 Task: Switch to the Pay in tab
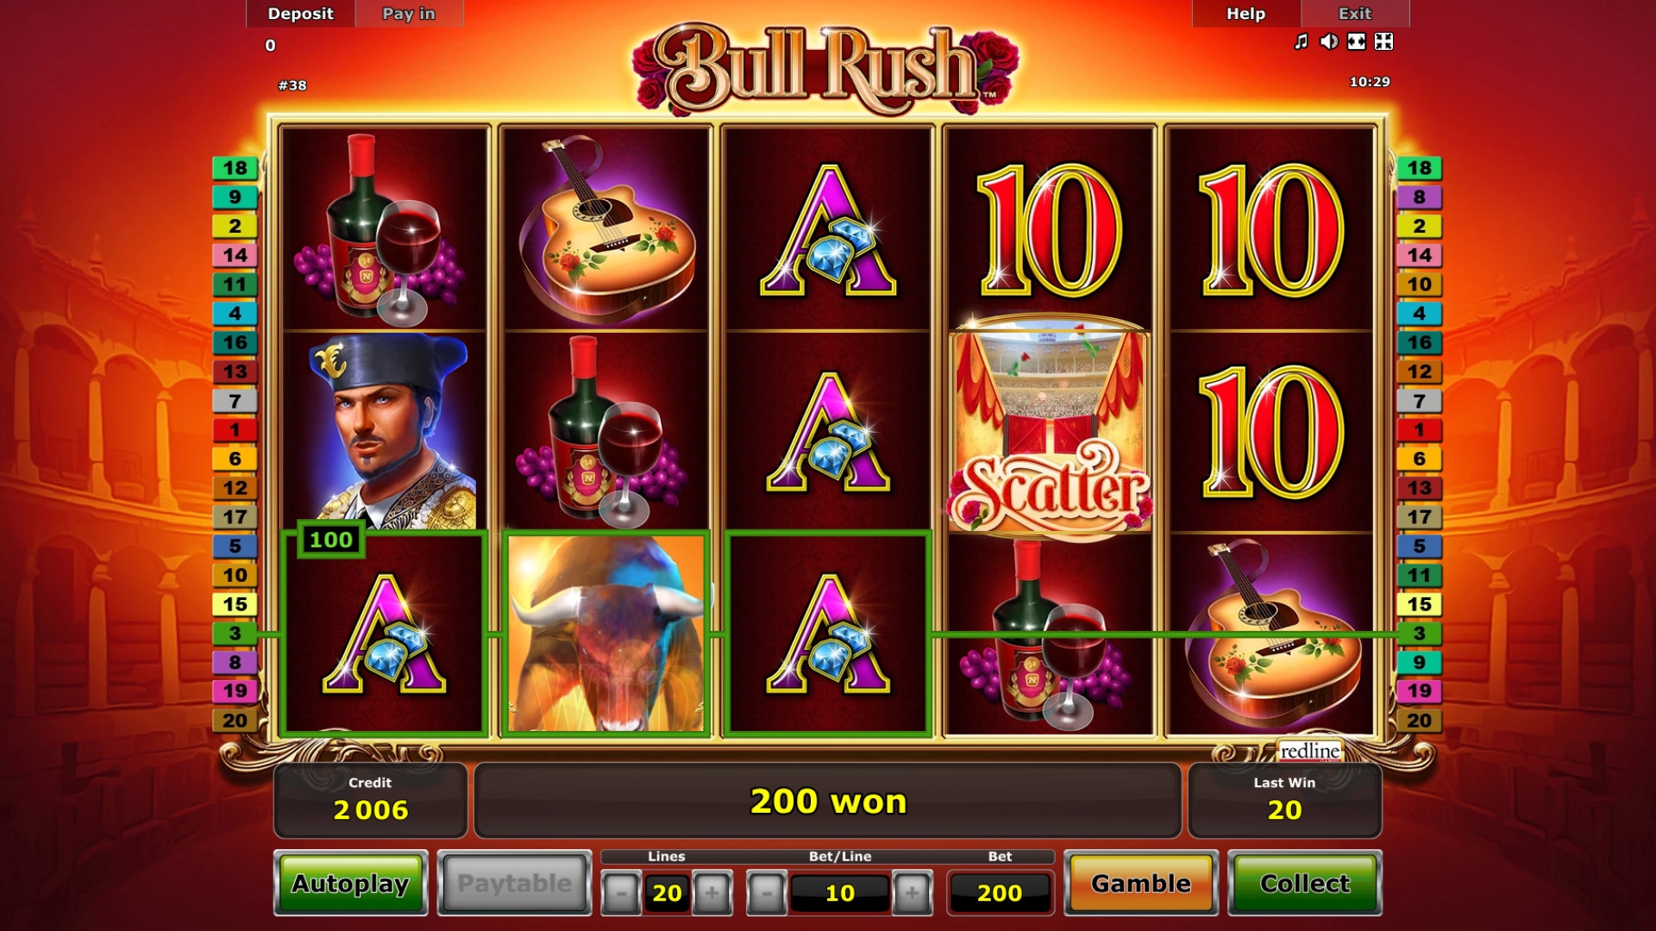coord(409,14)
